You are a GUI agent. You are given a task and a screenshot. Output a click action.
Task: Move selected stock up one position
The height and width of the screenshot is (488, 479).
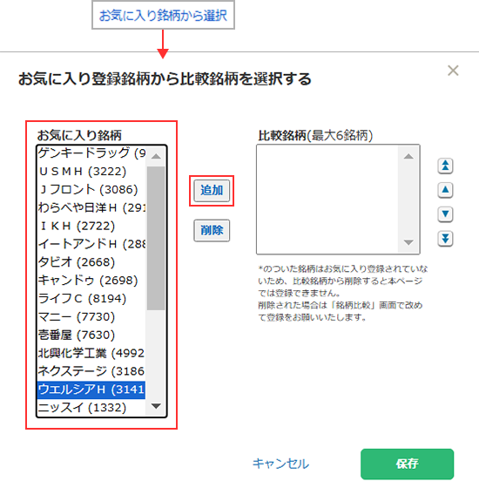(x=445, y=190)
